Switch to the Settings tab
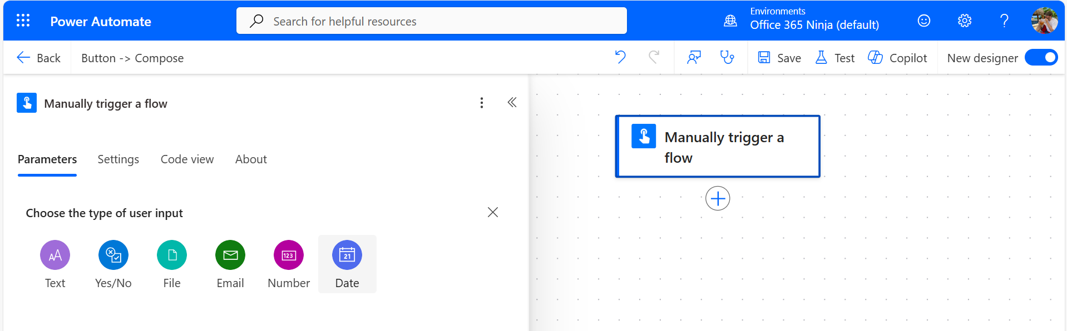The width and height of the screenshot is (1067, 331). [118, 159]
